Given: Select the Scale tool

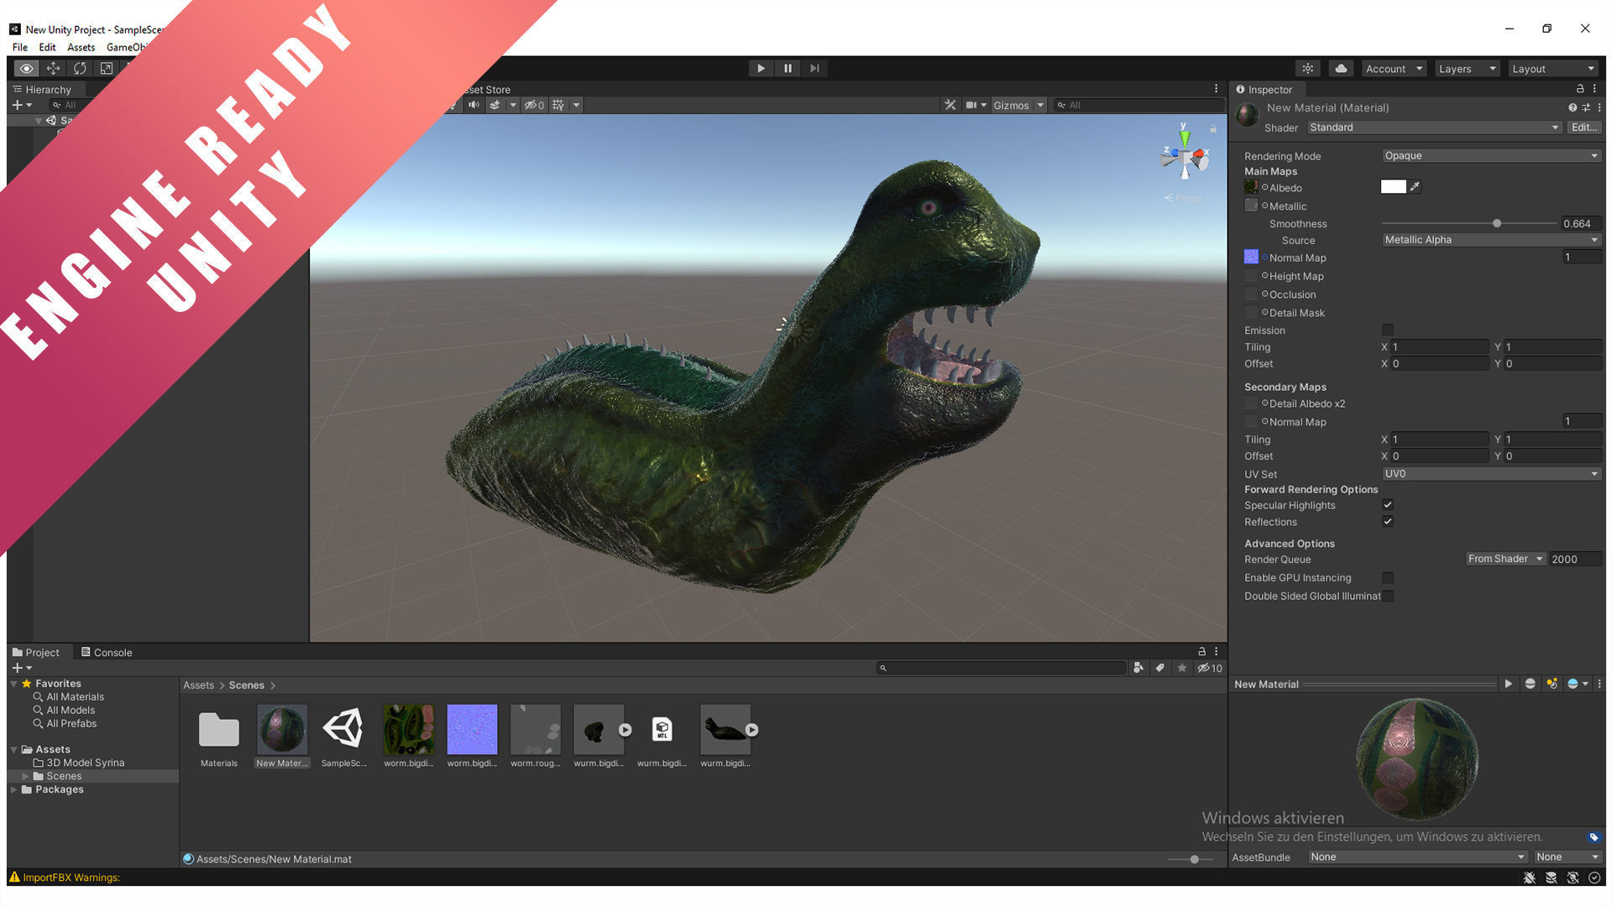Looking at the screenshot, I should tap(107, 69).
